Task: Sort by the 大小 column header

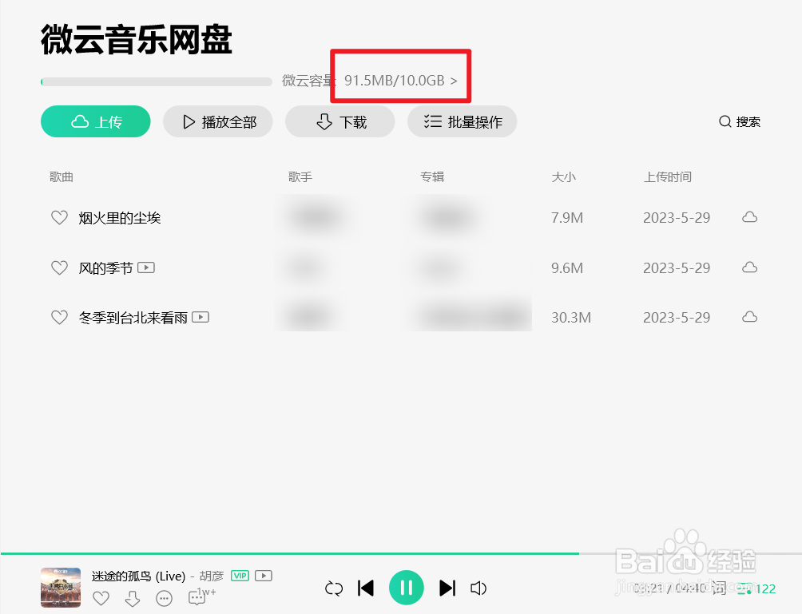Action: point(564,177)
